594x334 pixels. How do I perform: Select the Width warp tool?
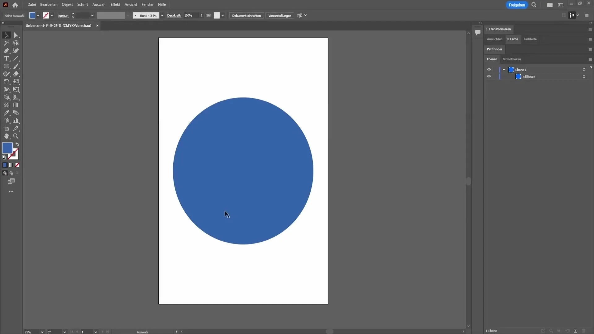[x=6, y=89]
